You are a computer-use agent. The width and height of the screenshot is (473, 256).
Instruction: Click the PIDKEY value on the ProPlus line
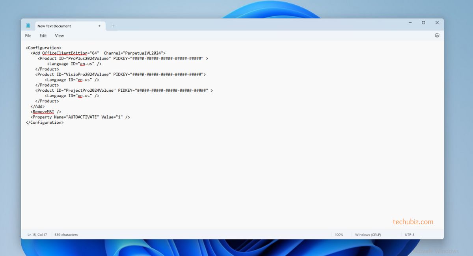click(x=167, y=58)
